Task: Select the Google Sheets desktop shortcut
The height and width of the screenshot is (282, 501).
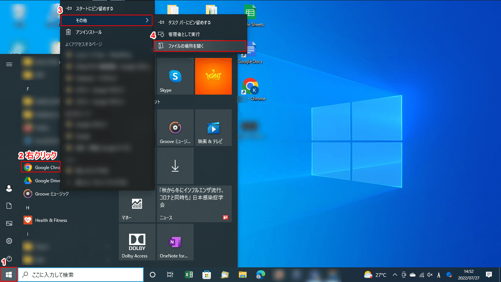Action: click(x=251, y=15)
